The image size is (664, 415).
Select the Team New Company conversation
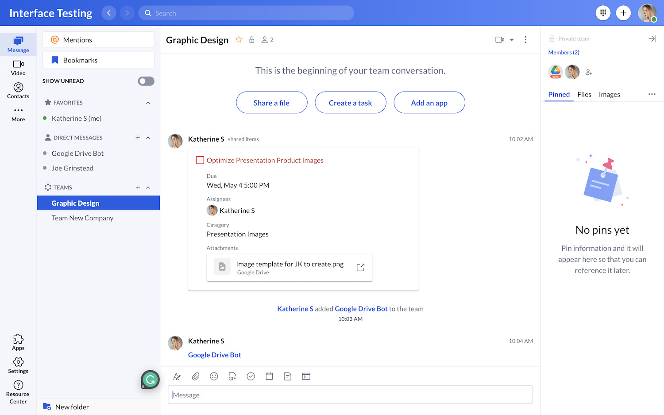pos(98,218)
